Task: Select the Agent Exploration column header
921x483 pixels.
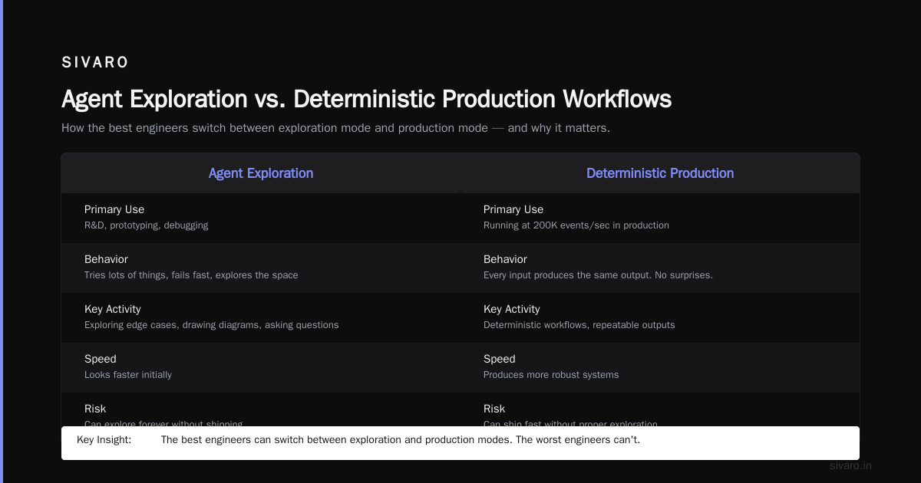Action: tap(261, 173)
